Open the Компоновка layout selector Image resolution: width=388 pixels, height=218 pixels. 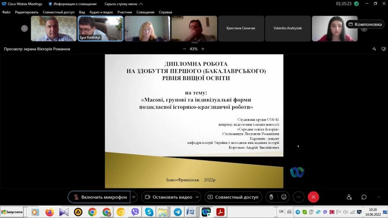point(365,24)
